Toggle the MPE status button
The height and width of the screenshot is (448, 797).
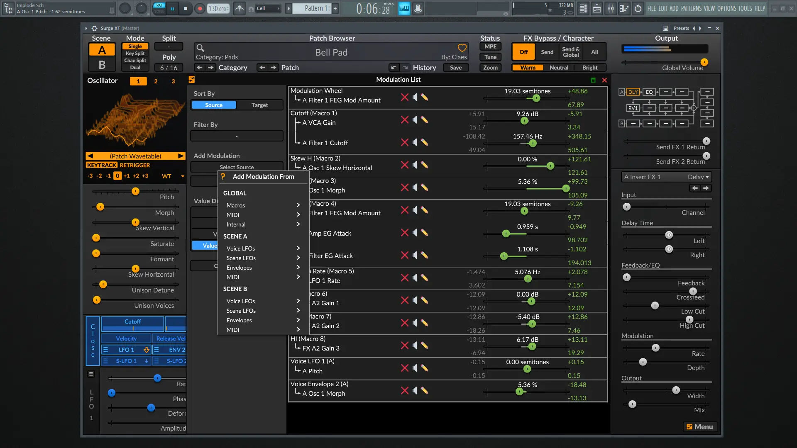pyautogui.click(x=490, y=46)
